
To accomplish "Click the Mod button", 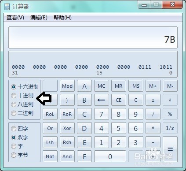I will [x=67, y=86].
